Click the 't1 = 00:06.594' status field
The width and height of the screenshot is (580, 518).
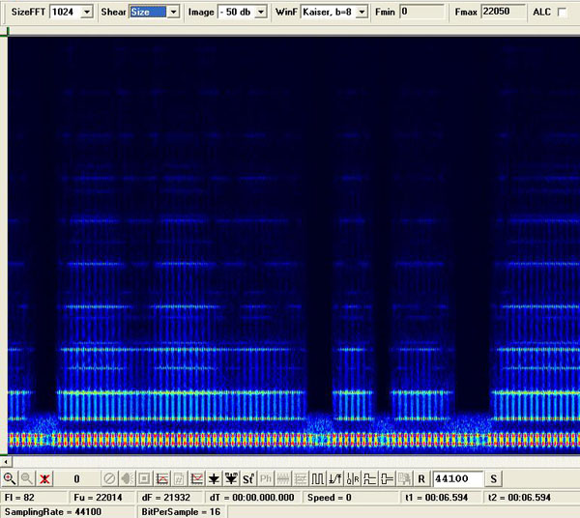point(442,498)
